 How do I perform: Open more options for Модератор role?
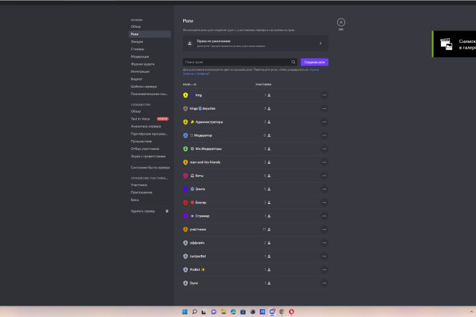pos(324,135)
